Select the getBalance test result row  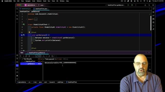pos(31,64)
